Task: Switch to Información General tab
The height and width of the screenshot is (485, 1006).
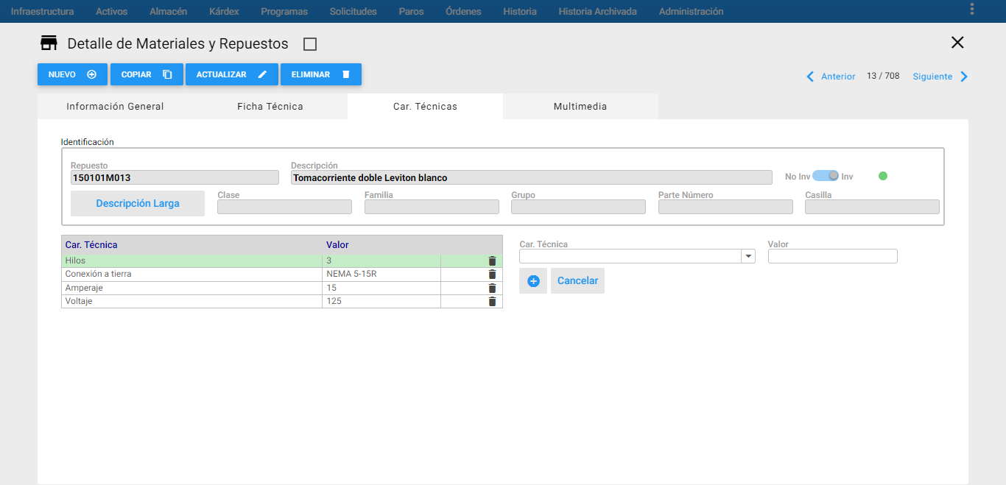Action: click(x=115, y=106)
